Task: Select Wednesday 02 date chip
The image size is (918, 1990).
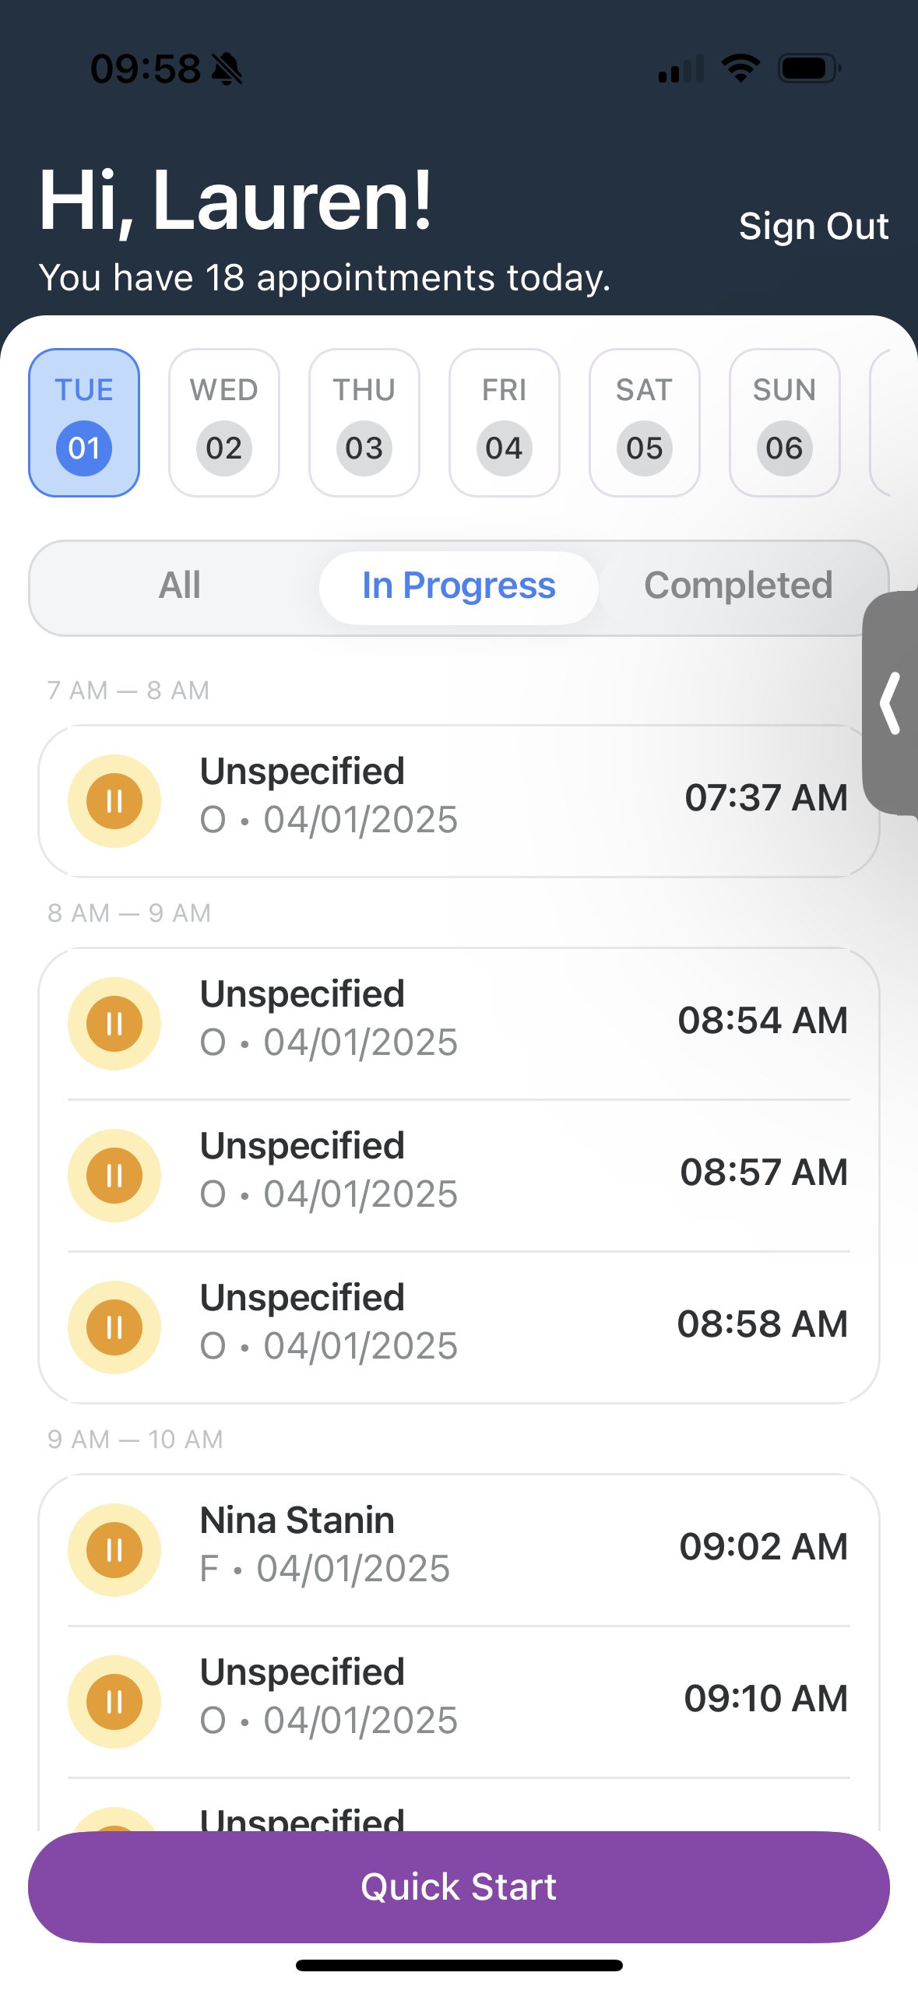Action: pyautogui.click(x=224, y=423)
